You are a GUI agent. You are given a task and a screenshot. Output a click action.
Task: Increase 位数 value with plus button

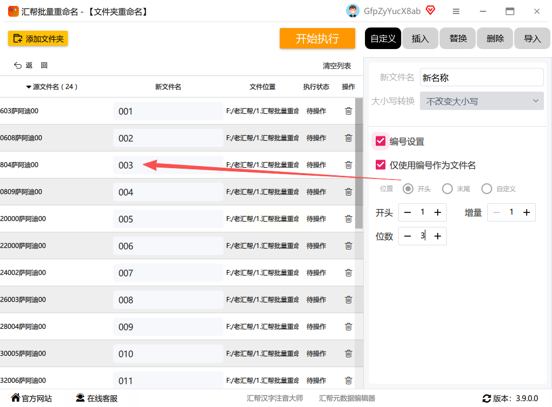(438, 236)
